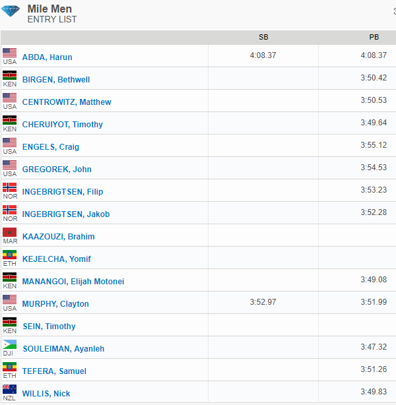The height and width of the screenshot is (405, 396).
Task: Open GREGOREK, John athlete link
Action: pos(57,170)
